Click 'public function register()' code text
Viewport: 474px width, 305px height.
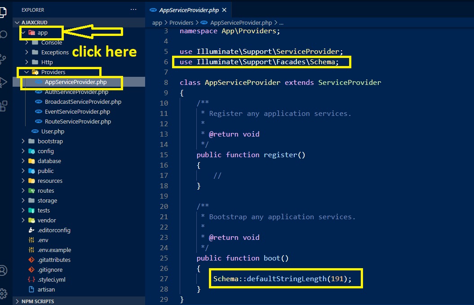point(251,155)
